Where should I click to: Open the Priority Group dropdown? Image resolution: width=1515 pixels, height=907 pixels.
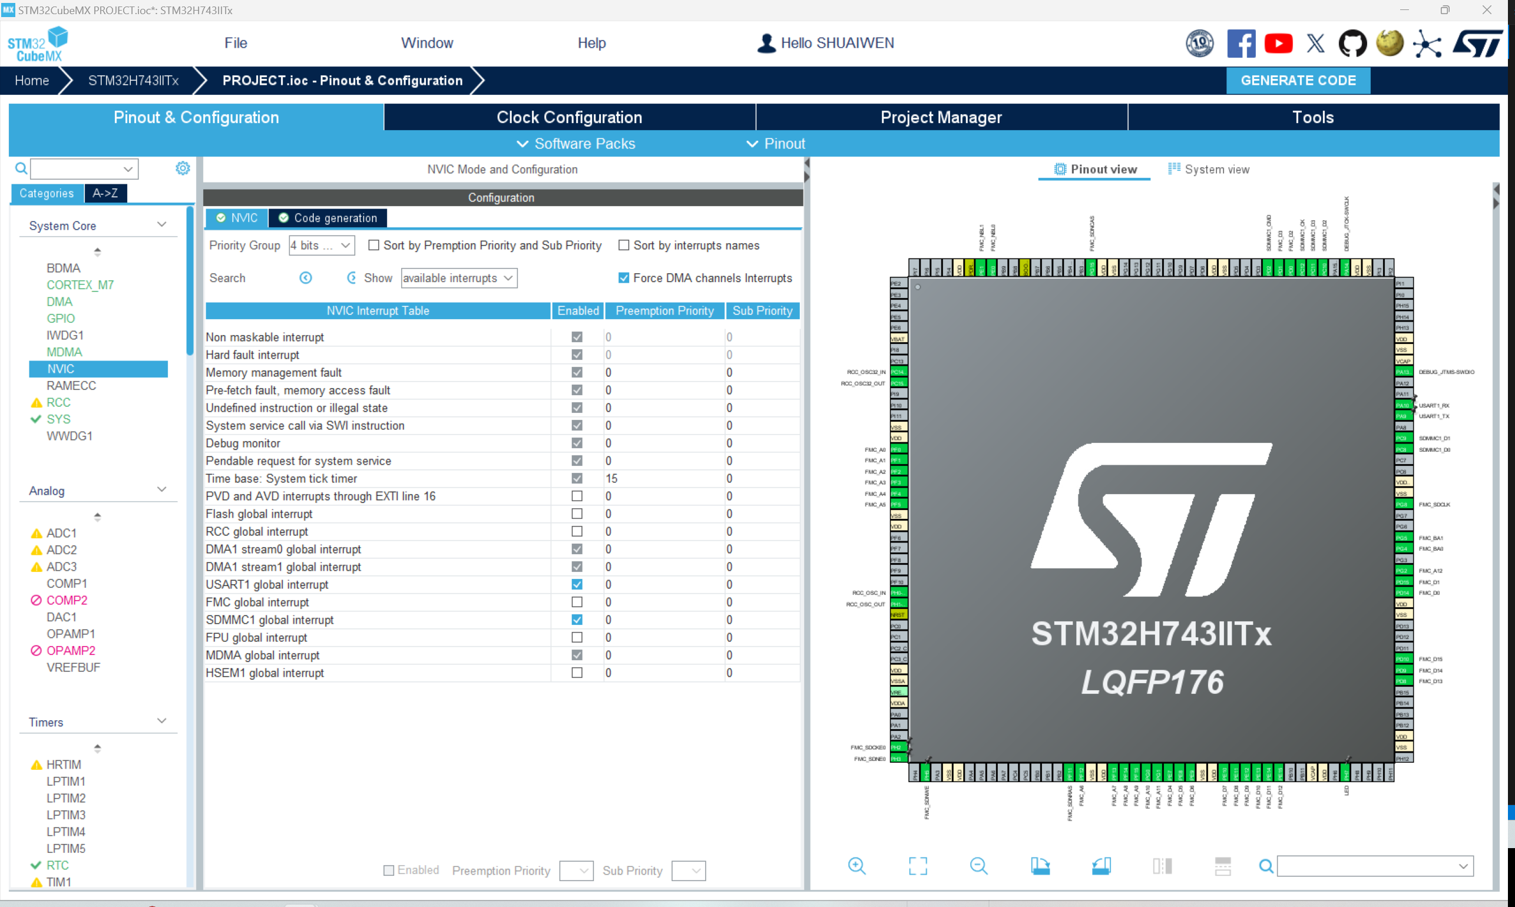coord(322,245)
